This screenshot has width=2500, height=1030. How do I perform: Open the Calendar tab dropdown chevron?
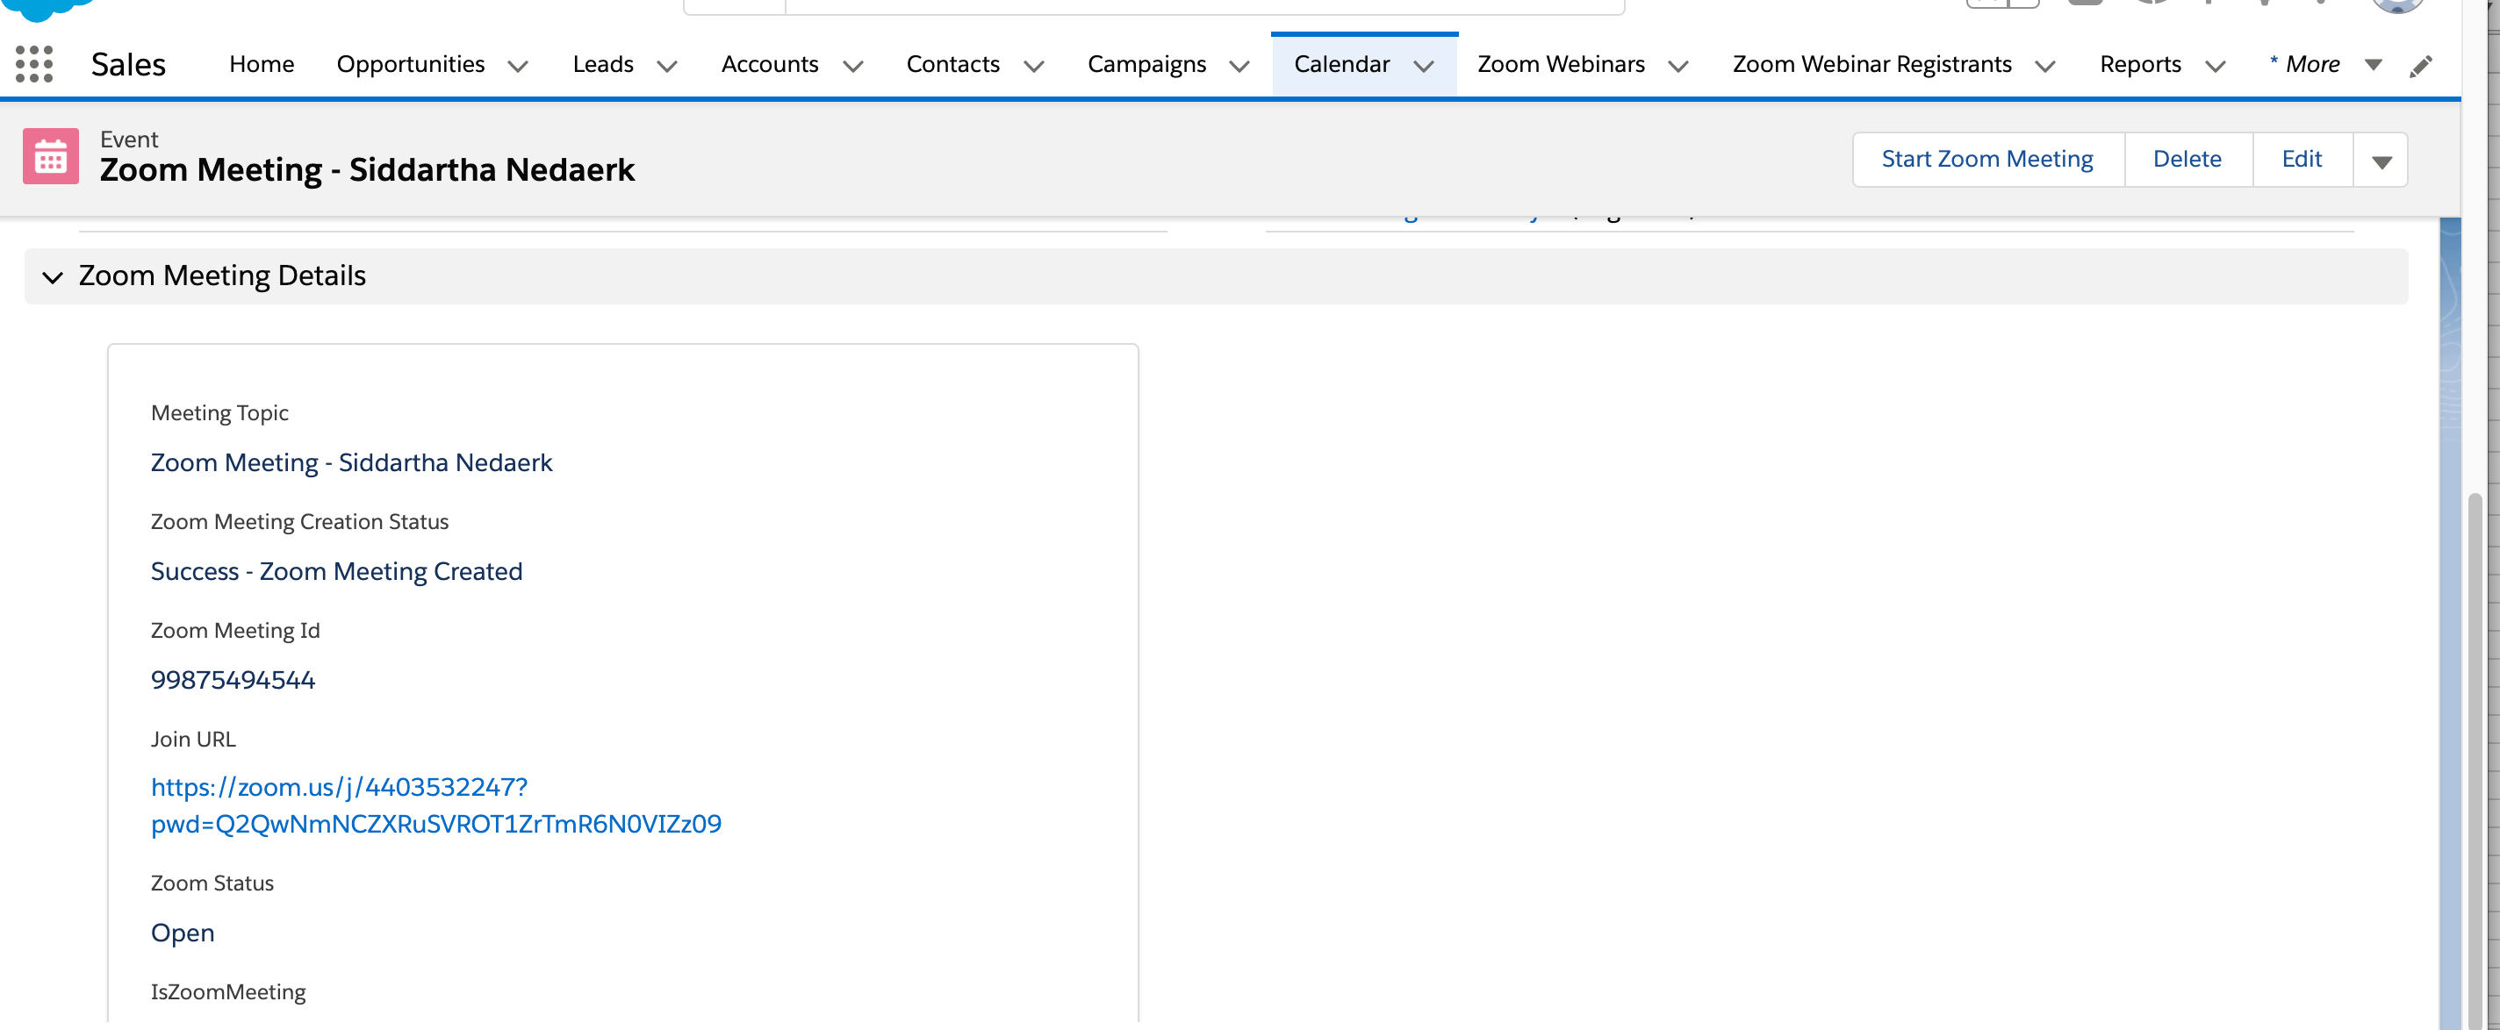pyautogui.click(x=1424, y=66)
